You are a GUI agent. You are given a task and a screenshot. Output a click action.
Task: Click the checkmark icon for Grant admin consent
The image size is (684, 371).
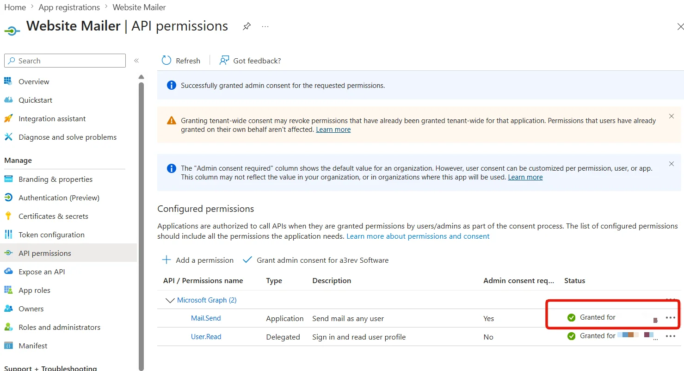click(x=247, y=260)
